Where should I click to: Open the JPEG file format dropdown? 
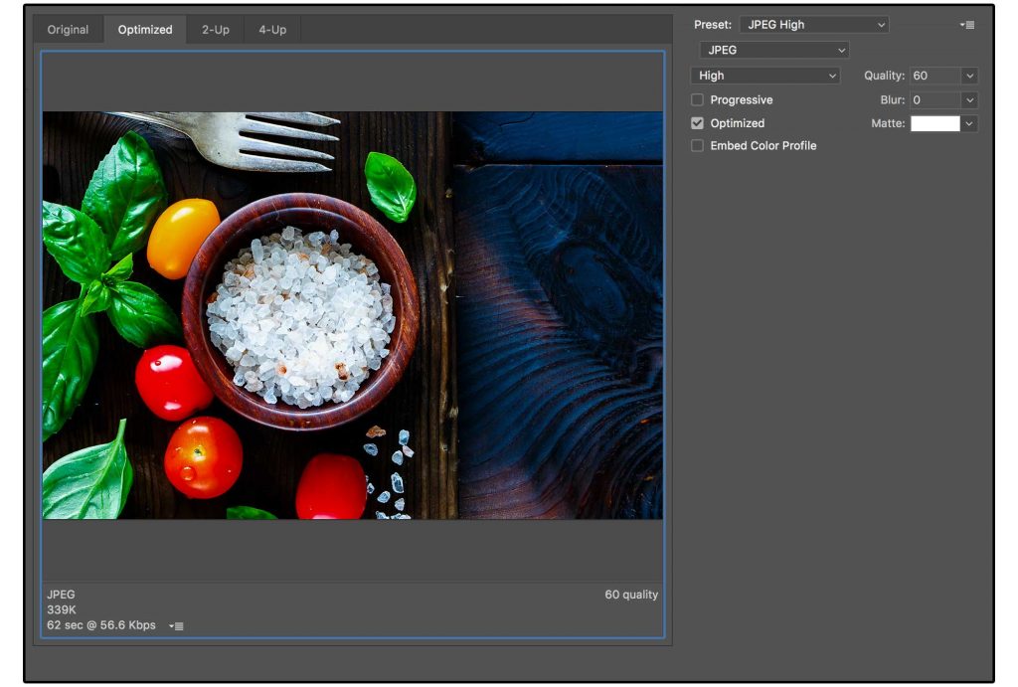click(x=774, y=50)
